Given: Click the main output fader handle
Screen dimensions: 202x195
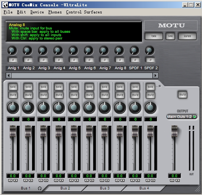Looking at the screenshot, I should (x=174, y=131).
